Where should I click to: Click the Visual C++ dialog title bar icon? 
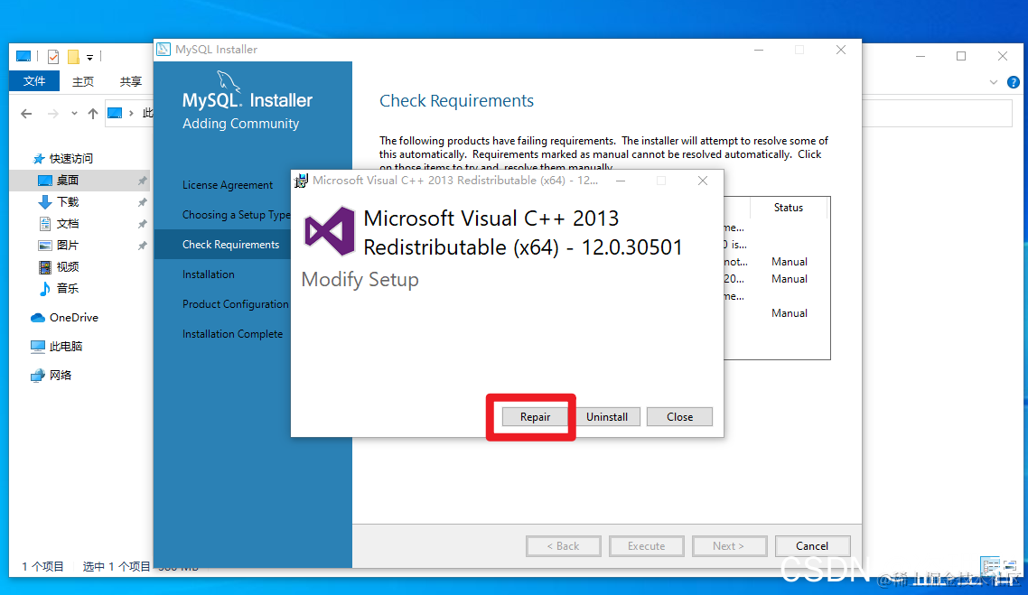coord(301,181)
